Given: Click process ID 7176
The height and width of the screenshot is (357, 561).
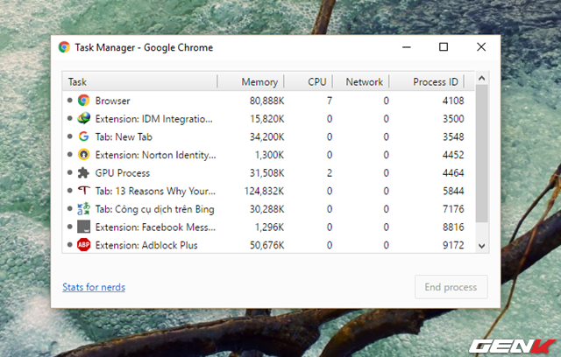Looking at the screenshot, I should coord(453,209).
